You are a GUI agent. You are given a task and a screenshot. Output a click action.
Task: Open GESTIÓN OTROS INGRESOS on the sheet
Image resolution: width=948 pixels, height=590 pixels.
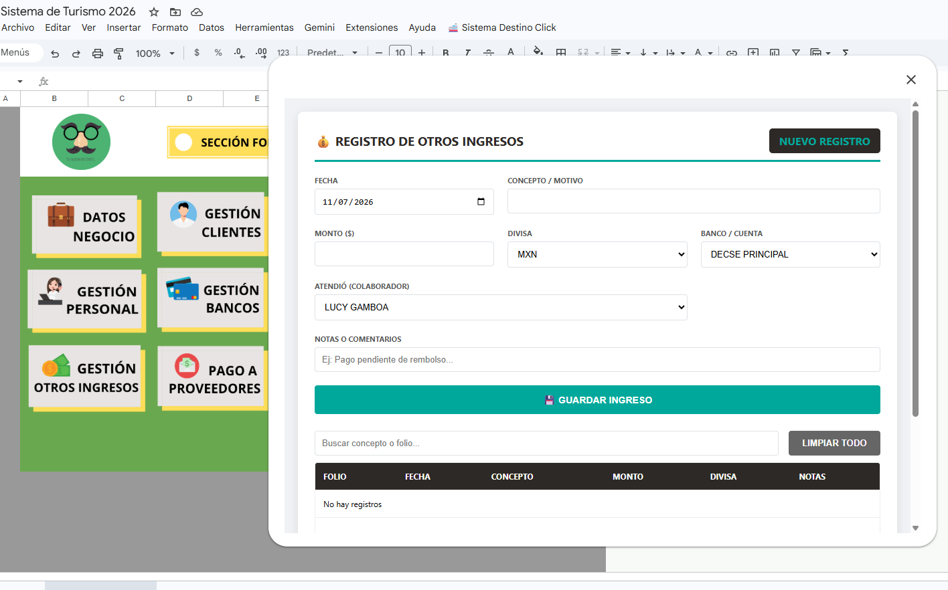(86, 377)
